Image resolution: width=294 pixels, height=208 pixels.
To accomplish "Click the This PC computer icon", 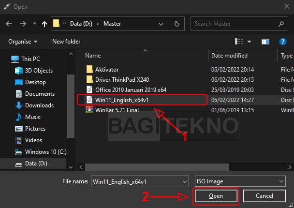I will [x=15, y=59].
